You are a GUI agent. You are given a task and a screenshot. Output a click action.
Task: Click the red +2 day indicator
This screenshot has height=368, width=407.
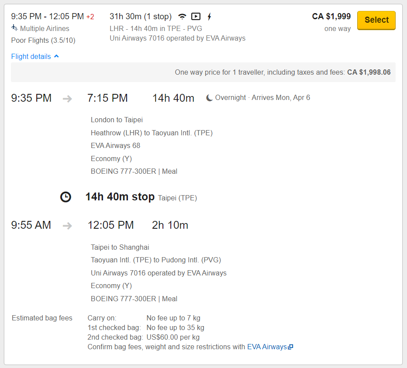pos(90,17)
